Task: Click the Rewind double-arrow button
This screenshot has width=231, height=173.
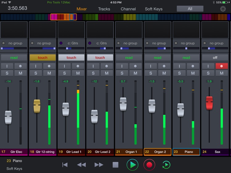Action: [x=81, y=165]
